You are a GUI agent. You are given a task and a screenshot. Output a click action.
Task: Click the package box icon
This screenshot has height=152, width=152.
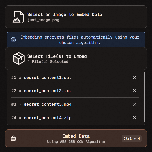[x=18, y=59]
